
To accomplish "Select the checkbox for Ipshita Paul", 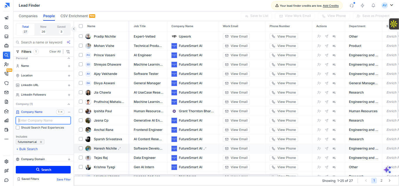I will click(x=81, y=111).
